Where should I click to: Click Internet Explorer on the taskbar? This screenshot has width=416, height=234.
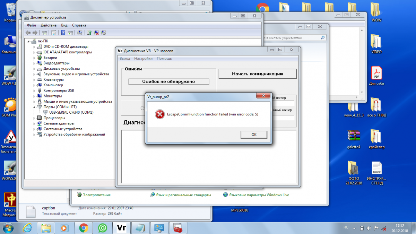click(x=27, y=228)
